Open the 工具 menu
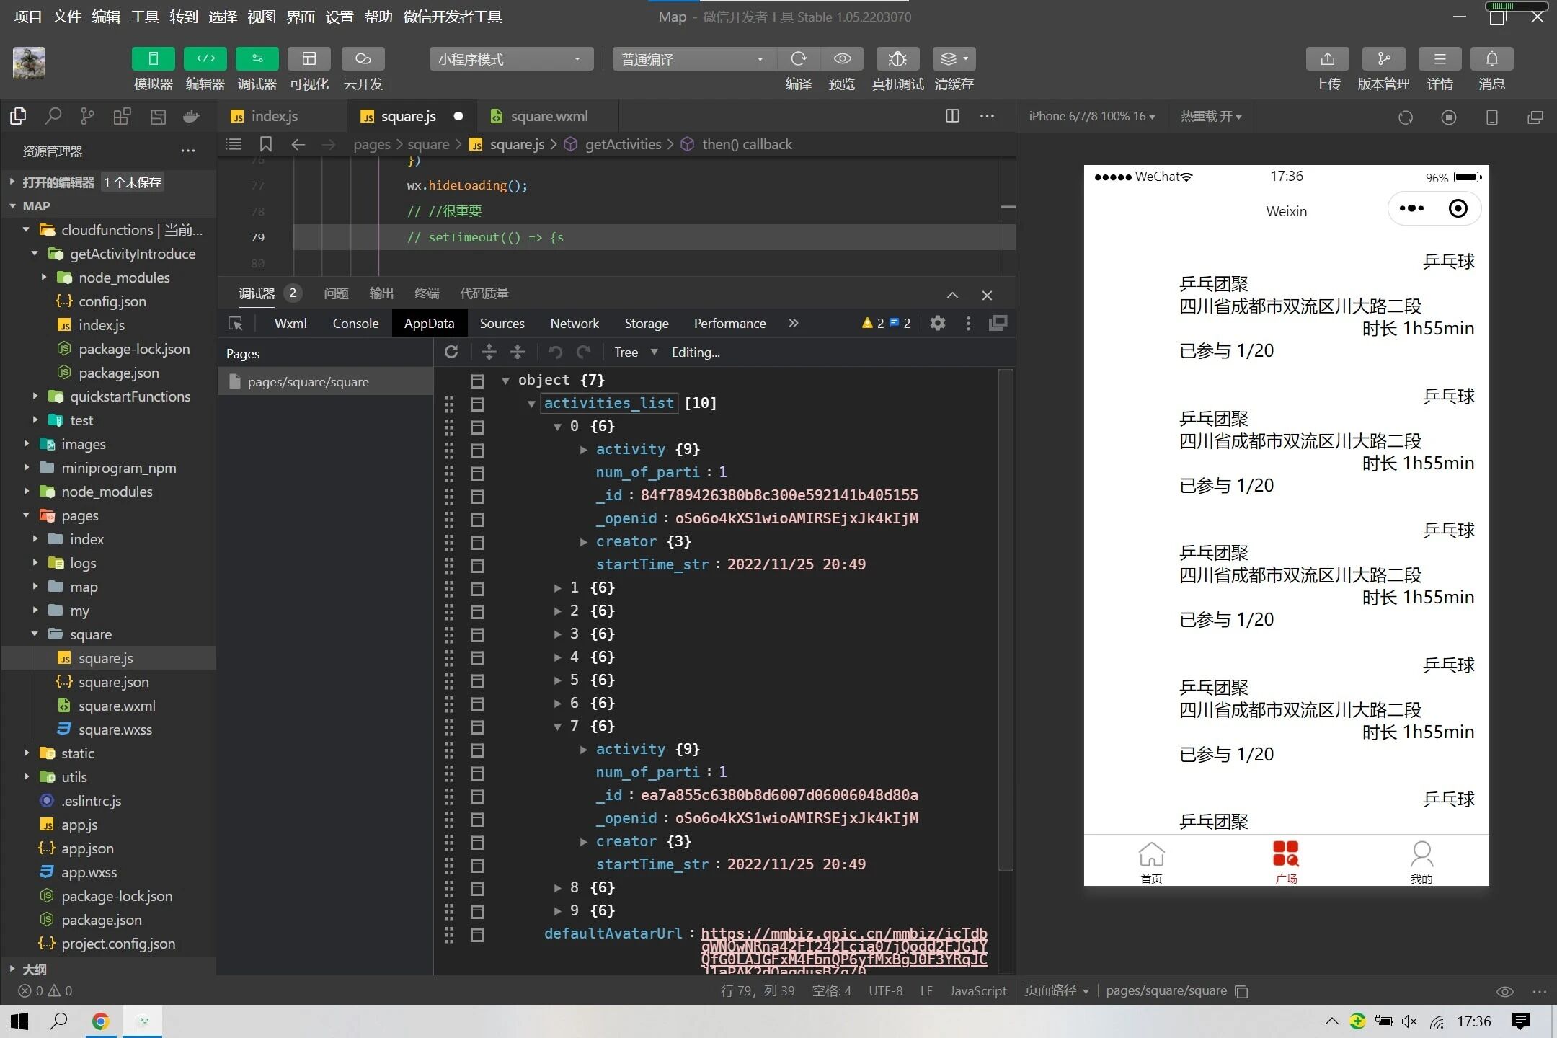The image size is (1557, 1038). (x=144, y=17)
